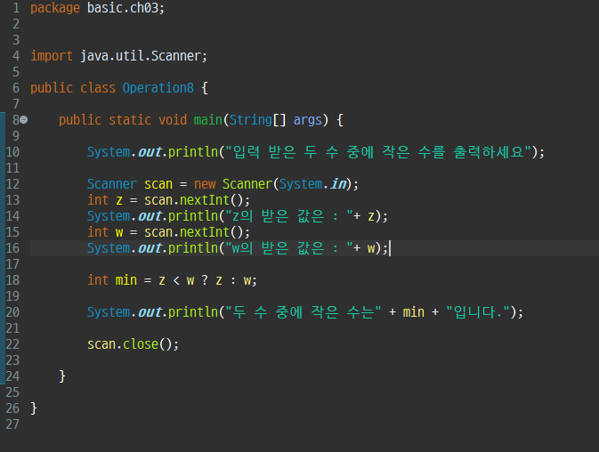Click System.in on line 12
This screenshot has width=599, height=452.
pyautogui.click(x=312, y=184)
